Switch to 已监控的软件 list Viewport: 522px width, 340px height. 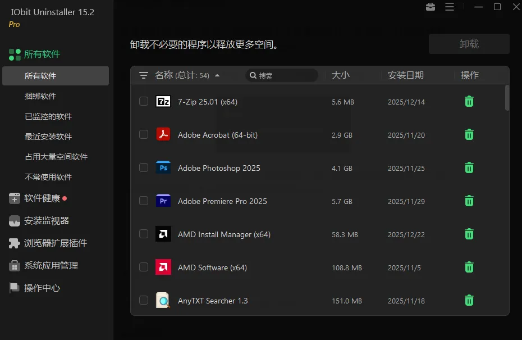pos(48,116)
